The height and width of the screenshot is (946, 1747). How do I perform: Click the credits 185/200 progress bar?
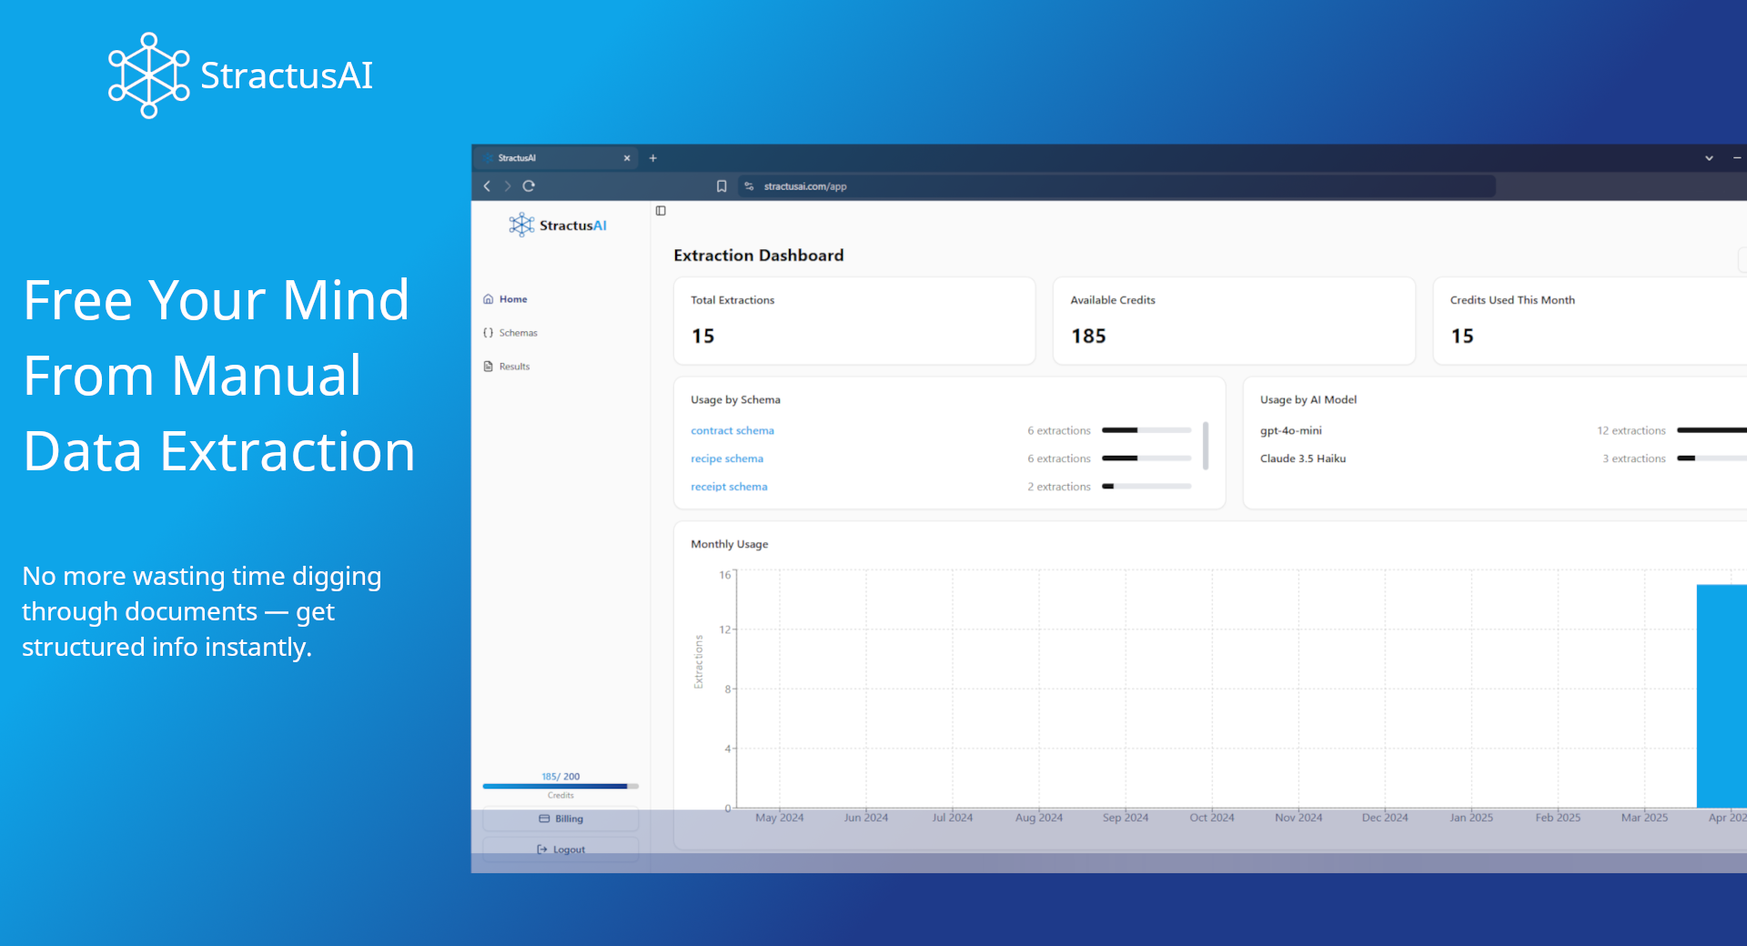[560, 786]
